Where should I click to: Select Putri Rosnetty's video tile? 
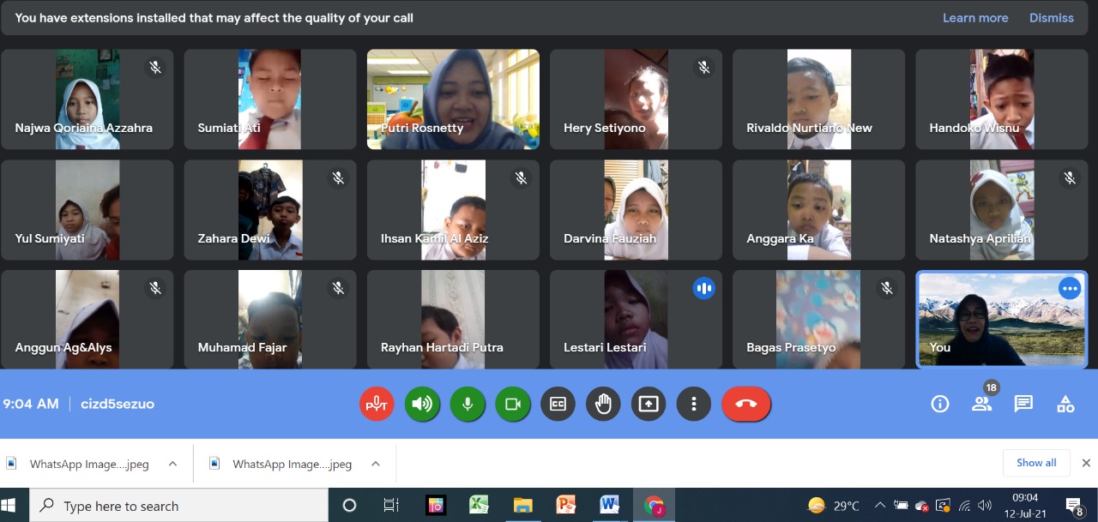tap(453, 99)
